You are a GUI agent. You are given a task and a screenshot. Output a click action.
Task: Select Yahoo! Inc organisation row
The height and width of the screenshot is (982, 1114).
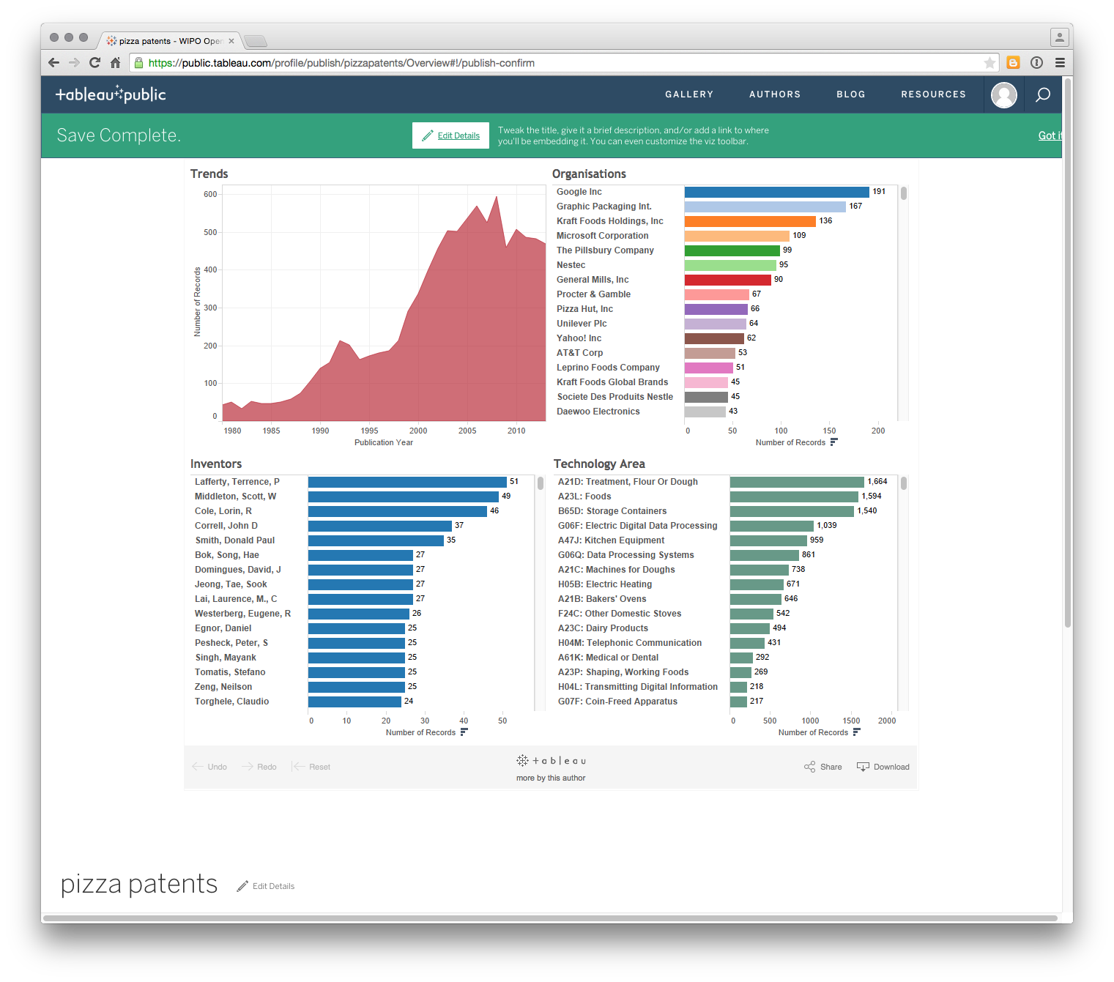tap(579, 338)
